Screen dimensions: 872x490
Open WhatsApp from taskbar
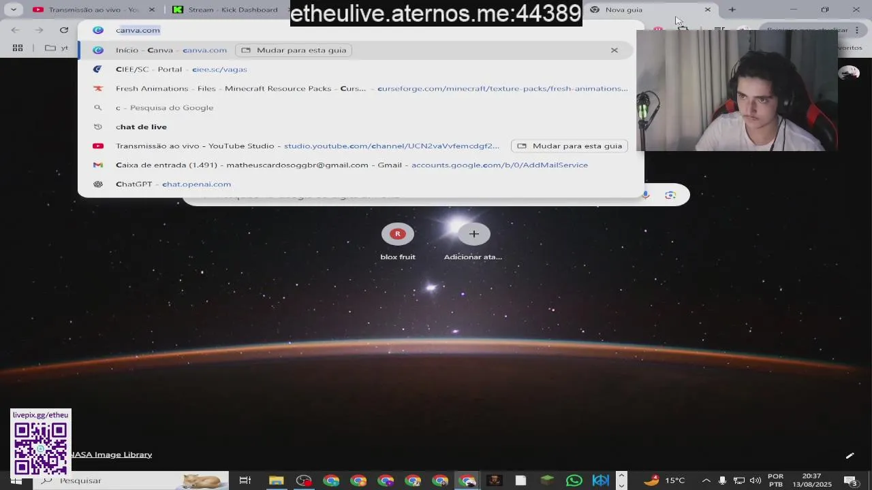[x=574, y=480]
